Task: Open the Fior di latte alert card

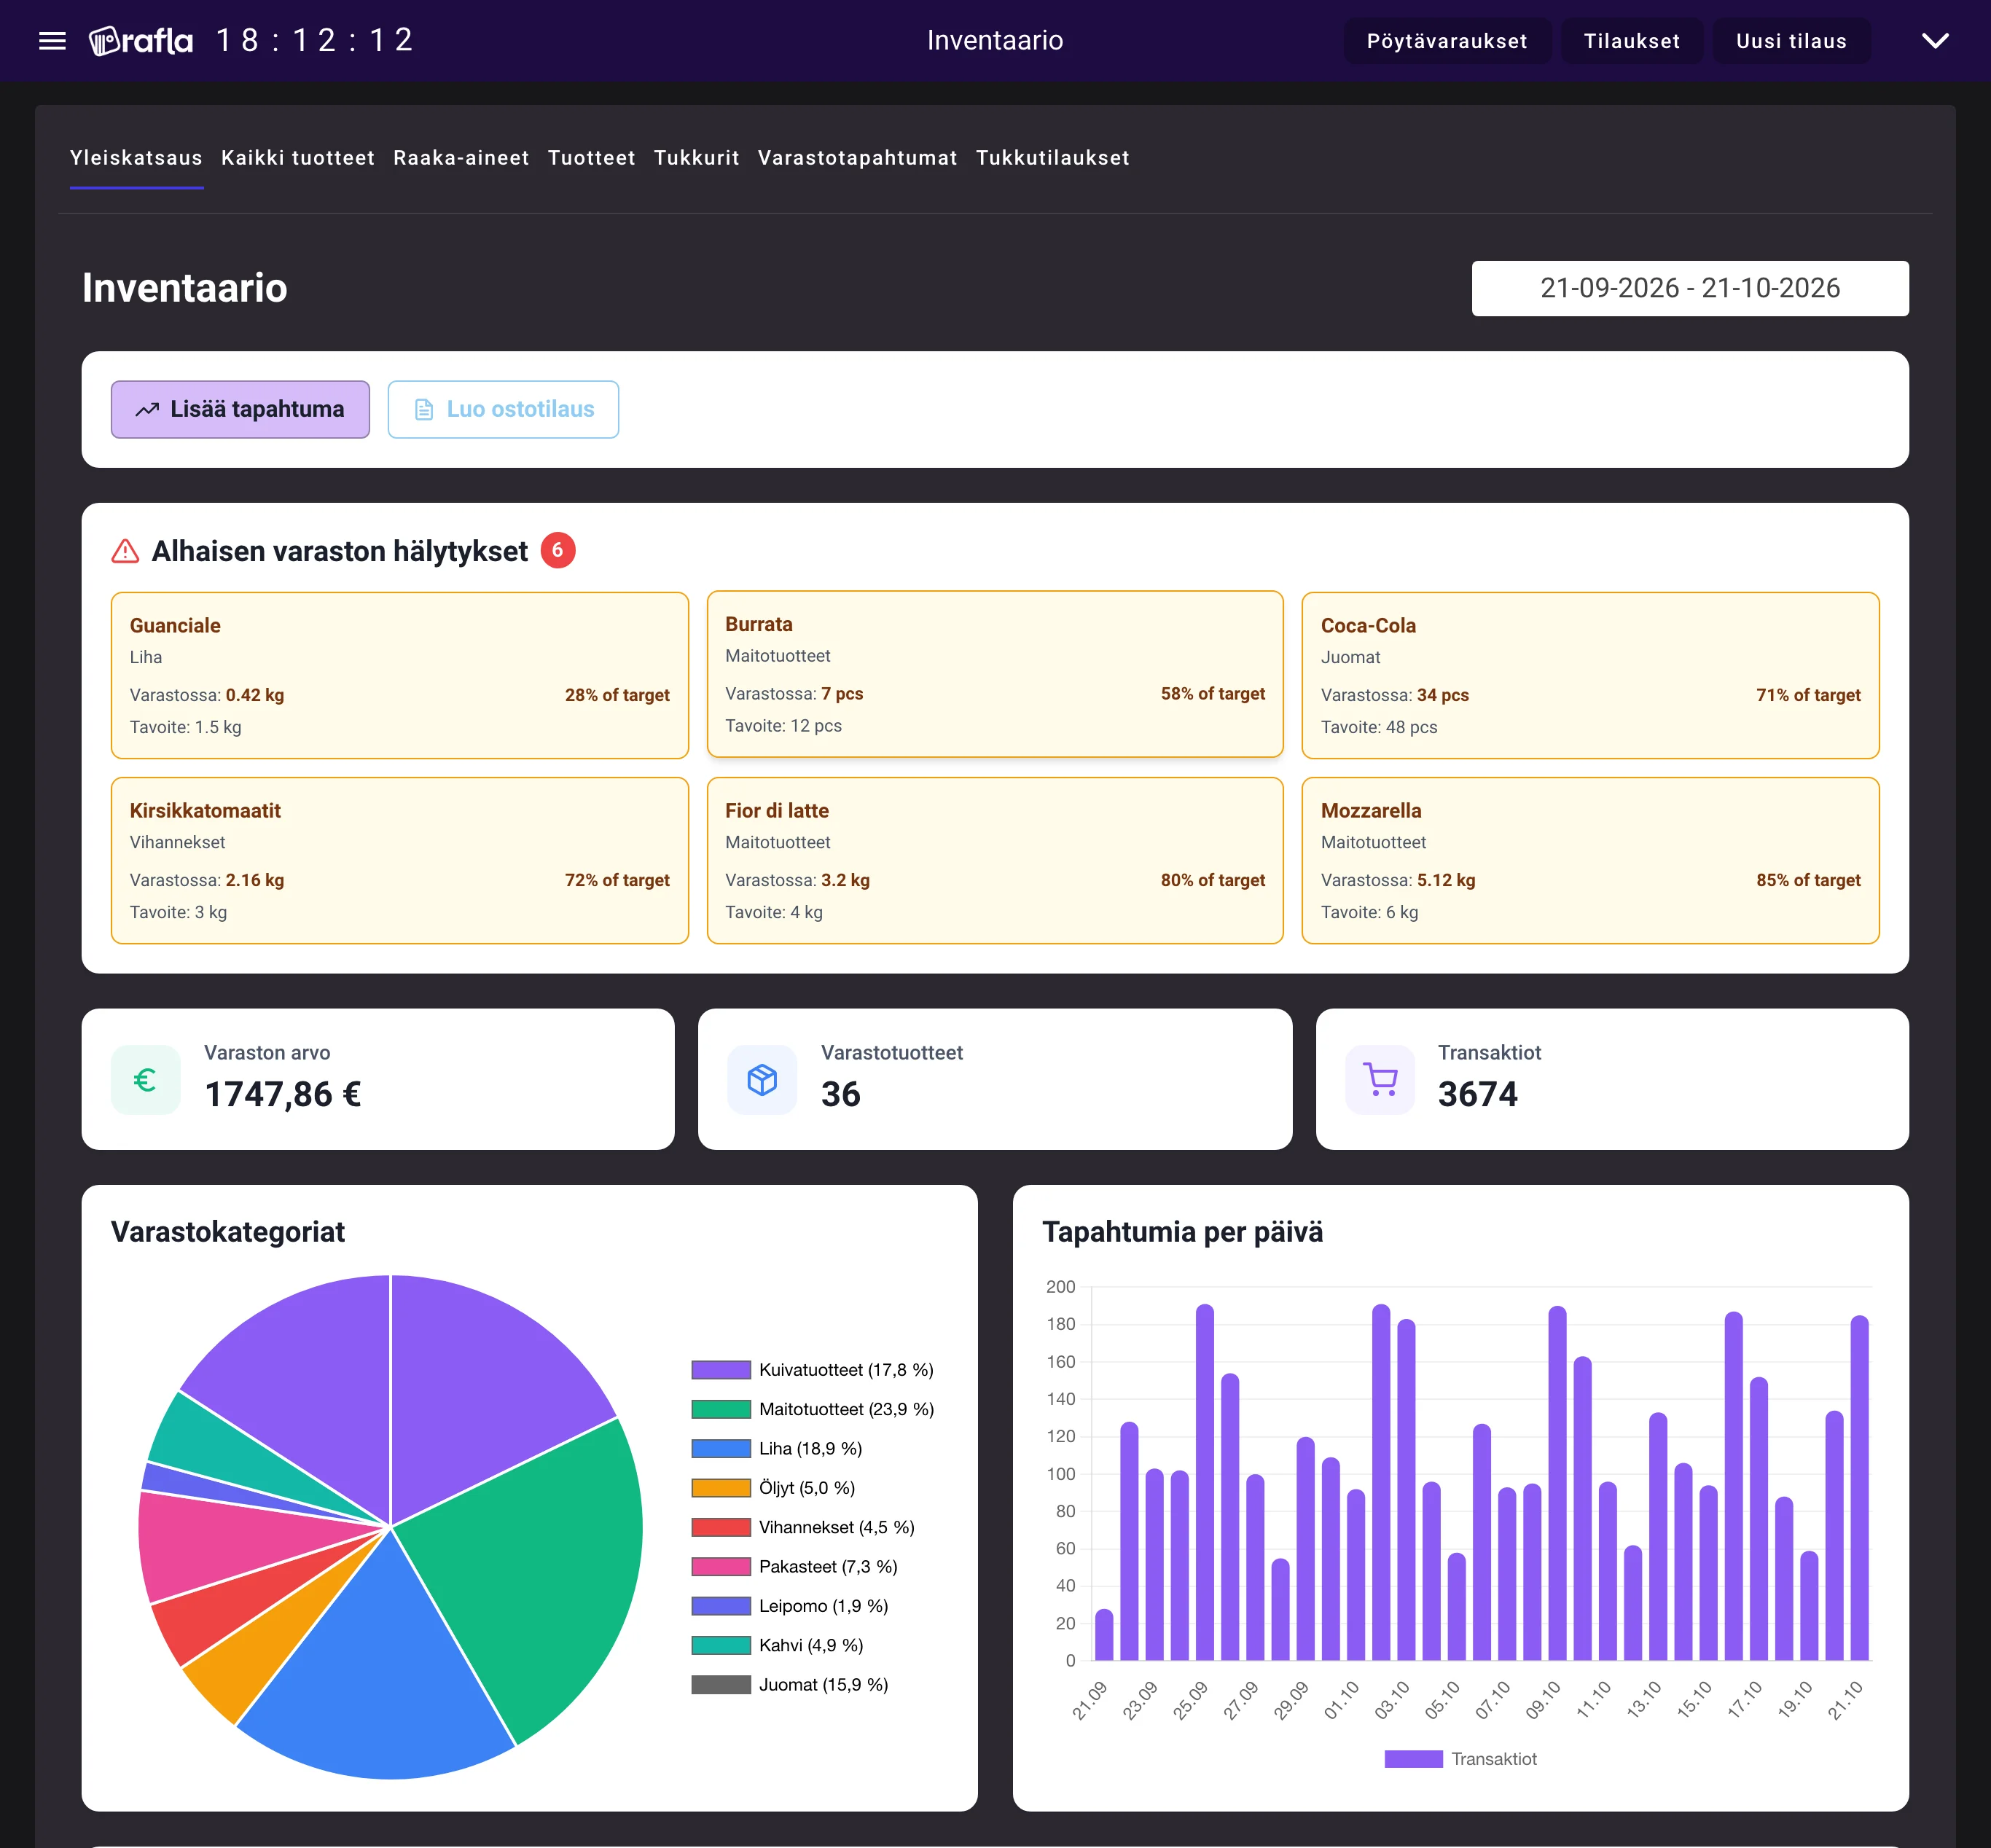Action: tap(994, 860)
